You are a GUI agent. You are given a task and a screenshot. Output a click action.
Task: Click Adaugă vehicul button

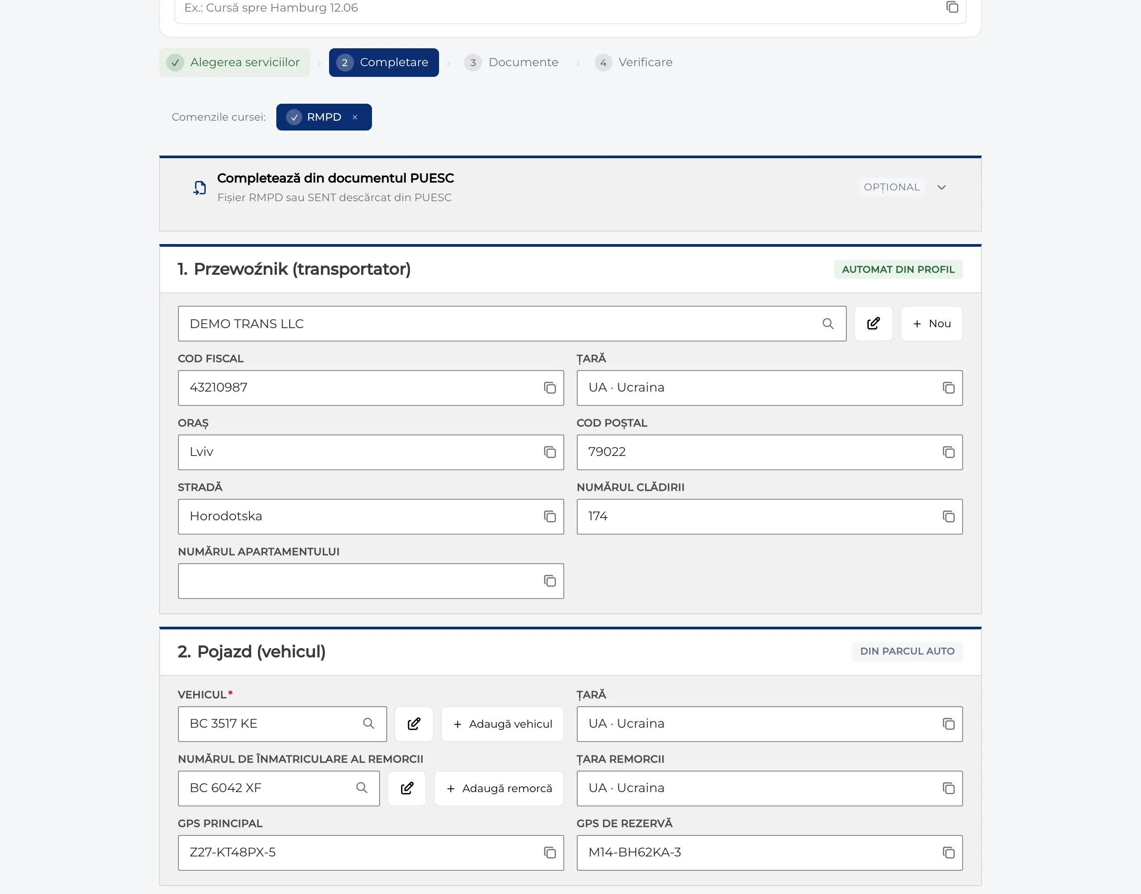pyautogui.click(x=503, y=724)
